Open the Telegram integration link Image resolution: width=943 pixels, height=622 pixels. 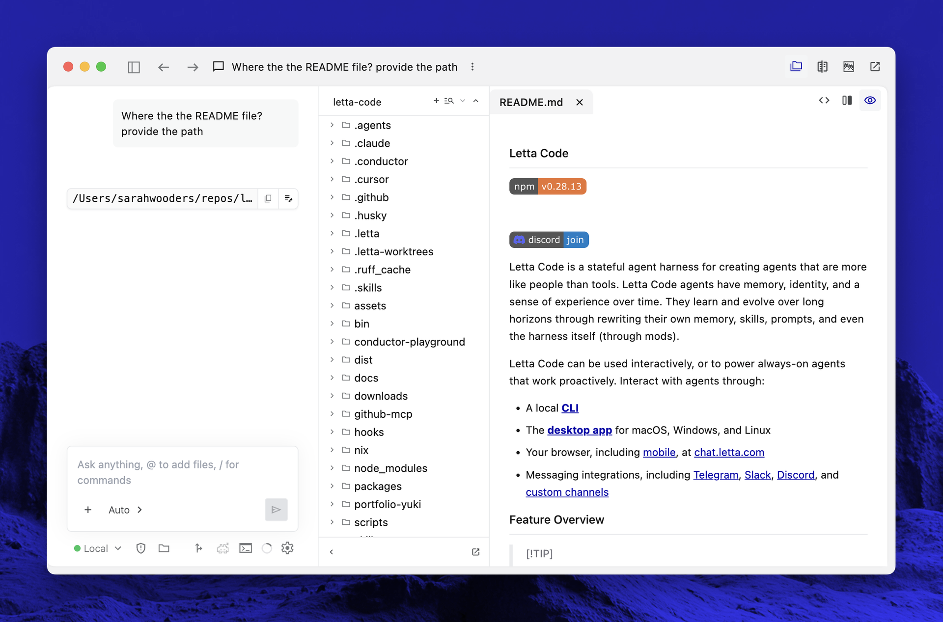tap(716, 475)
